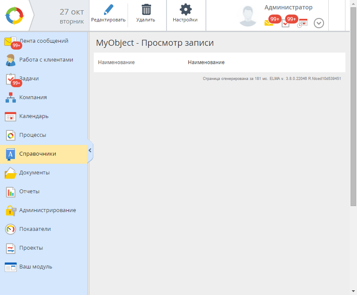Screen dimensions: 357x295
Task: Click the ELMA logo icon
Action: [15, 16]
